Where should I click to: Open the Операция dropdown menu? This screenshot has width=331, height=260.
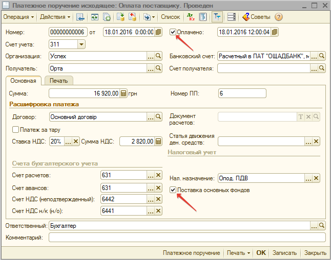click(x=18, y=17)
